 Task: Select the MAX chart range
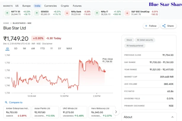(x=69, y=48)
